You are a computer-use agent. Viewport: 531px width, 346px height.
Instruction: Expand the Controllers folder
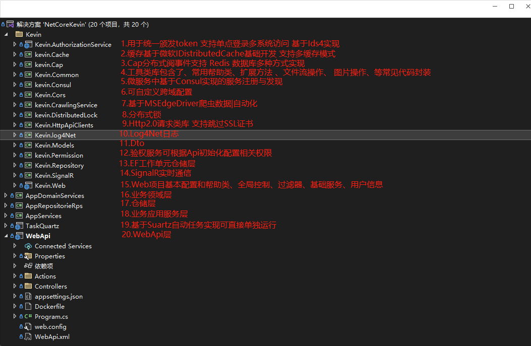14,286
